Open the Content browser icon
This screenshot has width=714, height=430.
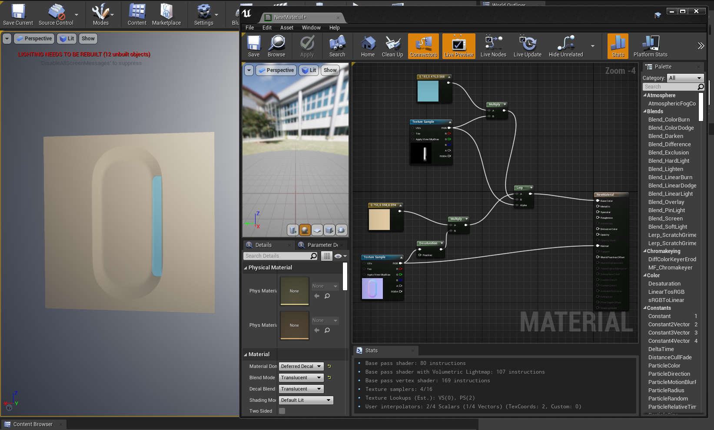tap(137, 14)
